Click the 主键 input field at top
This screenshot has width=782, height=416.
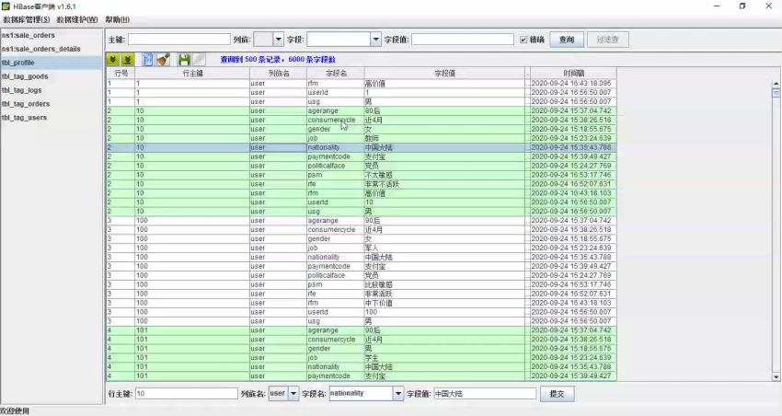point(179,40)
